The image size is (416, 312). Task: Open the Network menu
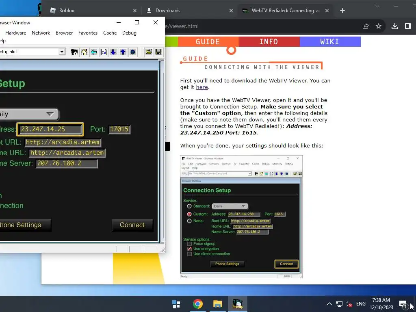tap(41, 33)
